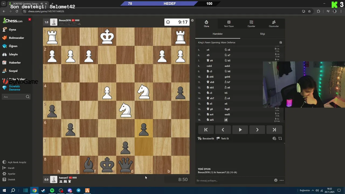Open the Oyna item in the sidebar
The image size is (345, 194).
(x=9, y=30)
